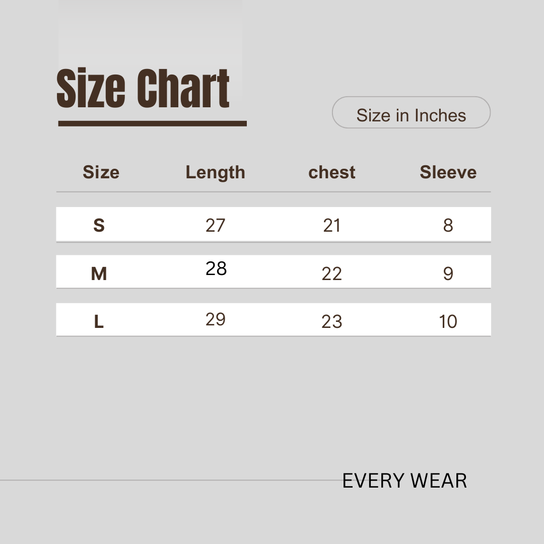
Task: Click the "S" size row label
Action: pyautogui.click(x=99, y=225)
